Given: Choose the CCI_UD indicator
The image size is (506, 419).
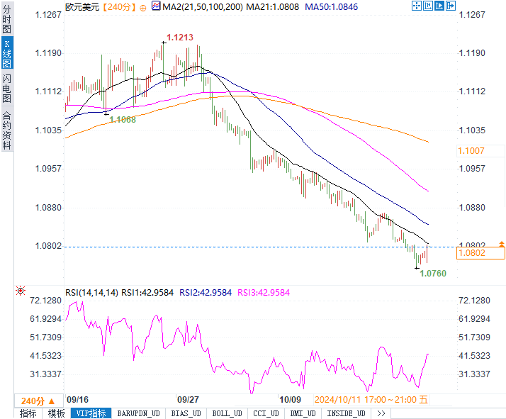Looking at the screenshot, I should [266, 413].
